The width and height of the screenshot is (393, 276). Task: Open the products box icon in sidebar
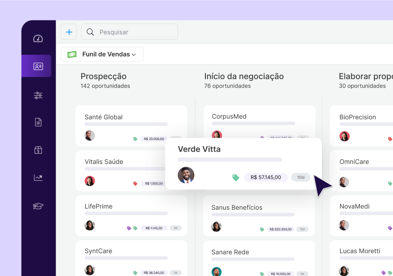pyautogui.click(x=38, y=150)
